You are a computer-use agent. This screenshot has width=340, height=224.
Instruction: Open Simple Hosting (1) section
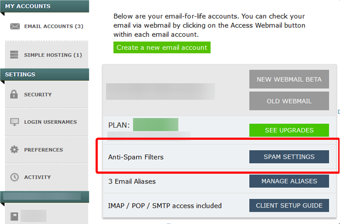[53, 55]
